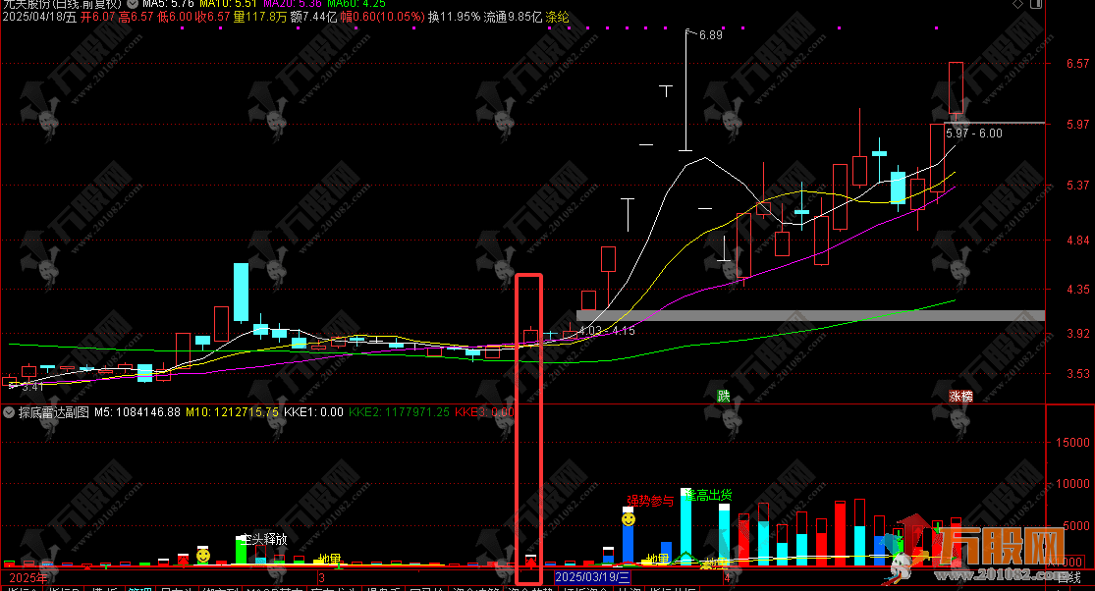Select the tall cyan candlestick in February area
This screenshot has width=1095, height=591.
coord(241,292)
